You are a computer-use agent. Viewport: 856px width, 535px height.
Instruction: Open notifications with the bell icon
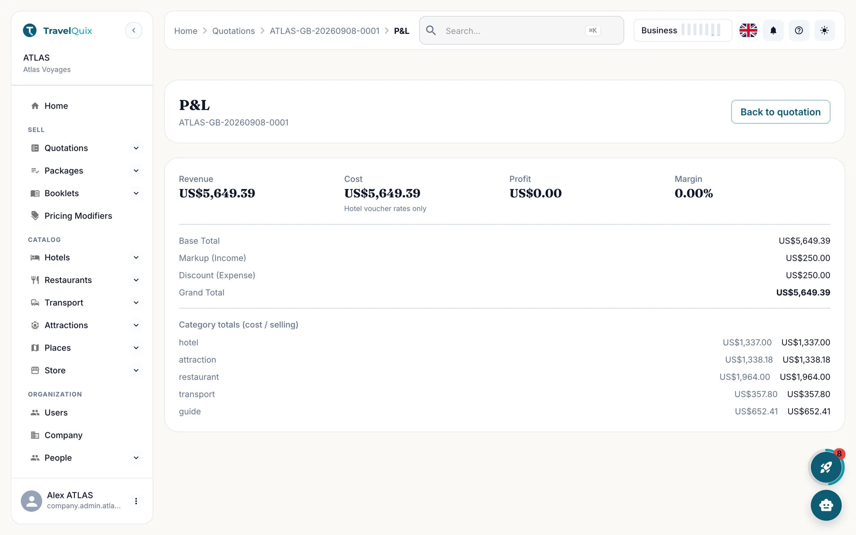[x=773, y=30]
